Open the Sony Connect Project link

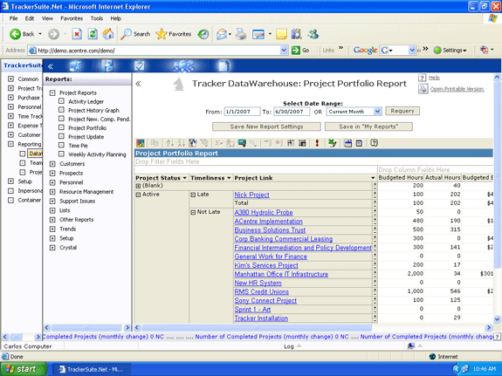tap(265, 301)
